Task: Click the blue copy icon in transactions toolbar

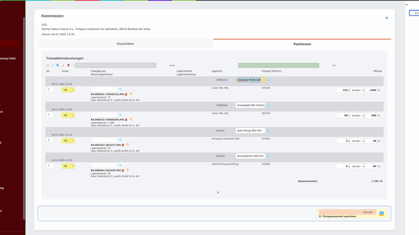Action: 58,65
